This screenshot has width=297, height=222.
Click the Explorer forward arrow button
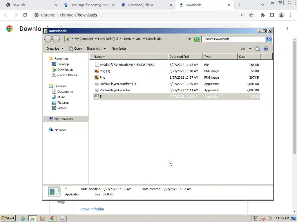(56, 39)
